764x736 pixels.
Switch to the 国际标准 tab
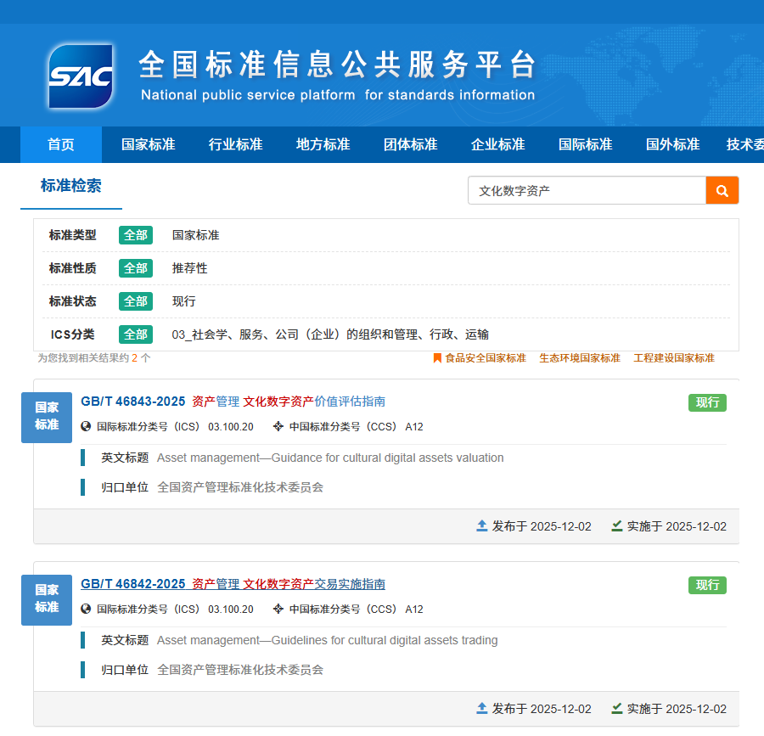coord(585,144)
